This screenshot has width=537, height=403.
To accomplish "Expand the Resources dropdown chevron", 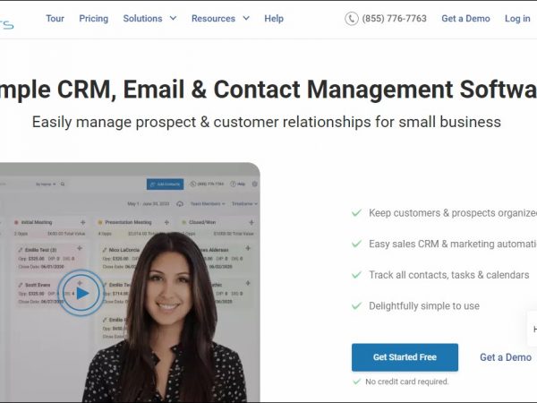I will point(246,18).
